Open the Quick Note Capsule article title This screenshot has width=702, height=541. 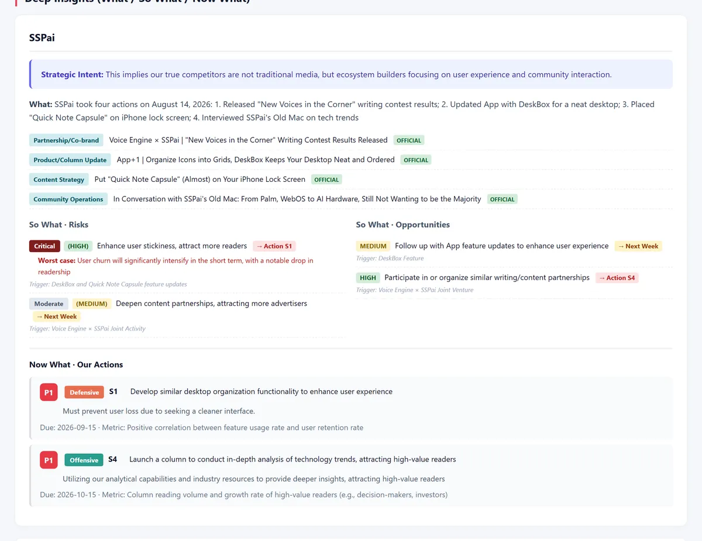(x=200, y=180)
